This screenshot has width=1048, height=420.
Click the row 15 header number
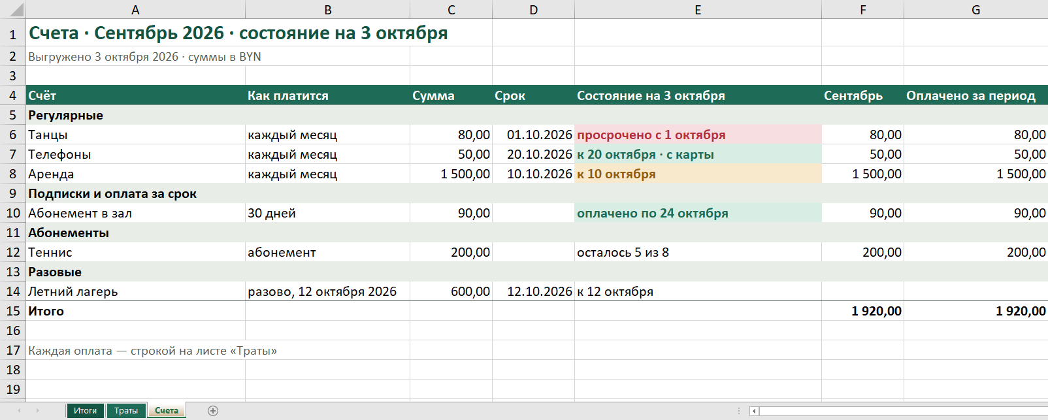tap(13, 311)
